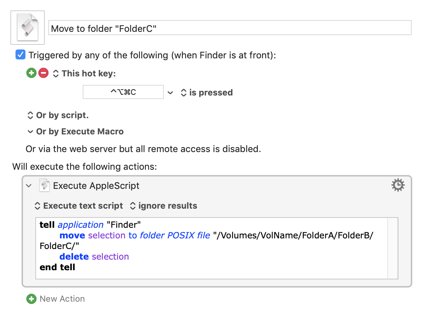The height and width of the screenshot is (319, 426).
Task: Open the Execute AppleScript action gear menu
Action: [x=398, y=185]
